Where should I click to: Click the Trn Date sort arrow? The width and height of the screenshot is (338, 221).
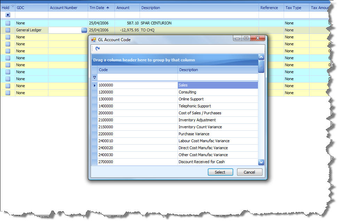pyautogui.click(x=107, y=8)
